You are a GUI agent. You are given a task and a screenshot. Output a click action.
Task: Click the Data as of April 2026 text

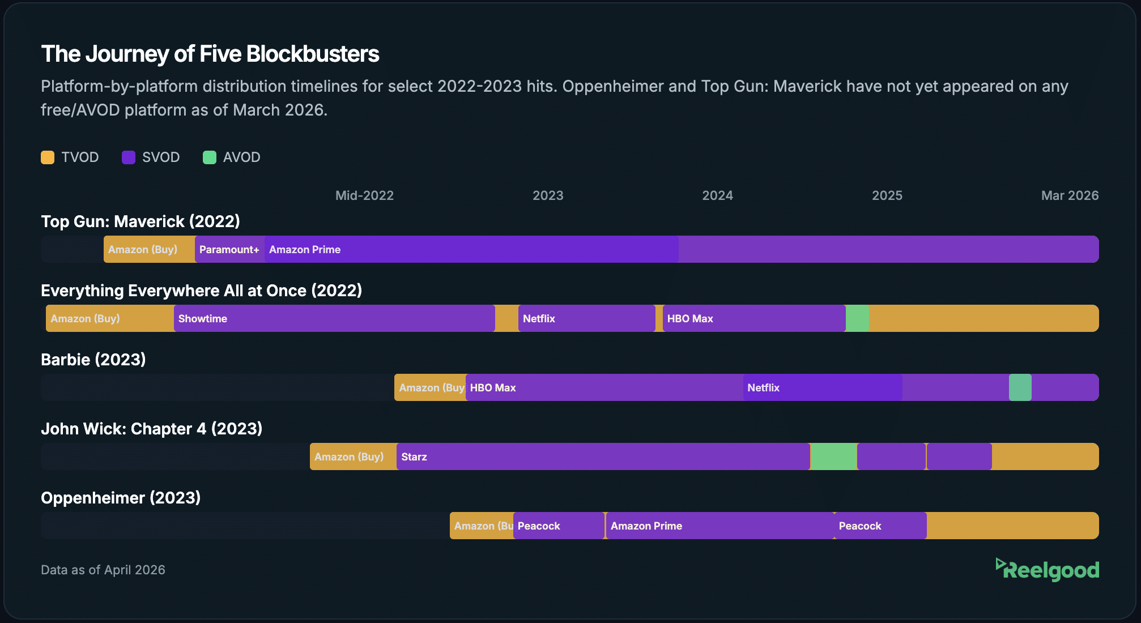(103, 570)
